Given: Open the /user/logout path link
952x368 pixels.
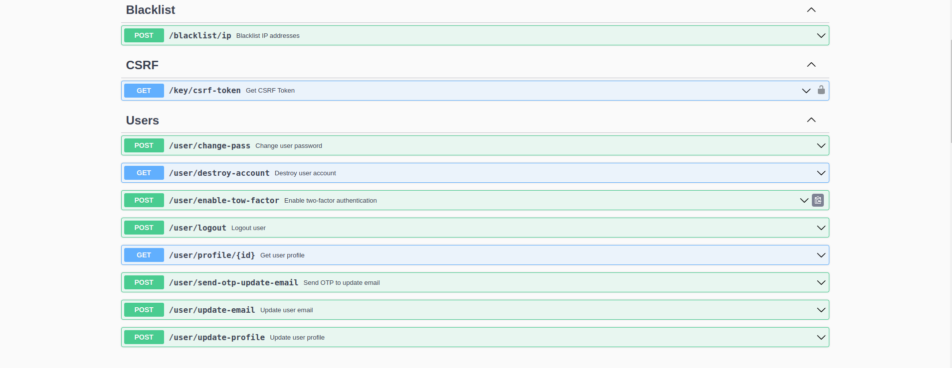Looking at the screenshot, I should coord(197,228).
